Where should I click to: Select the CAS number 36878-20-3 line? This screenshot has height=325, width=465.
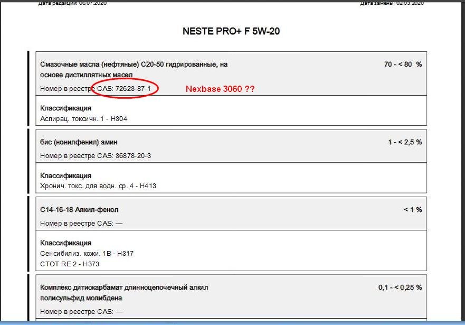pos(96,155)
